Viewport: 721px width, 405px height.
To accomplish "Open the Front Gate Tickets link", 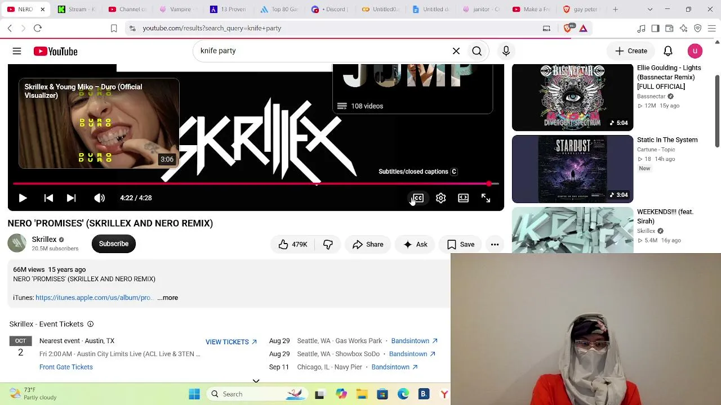I will (x=66, y=367).
